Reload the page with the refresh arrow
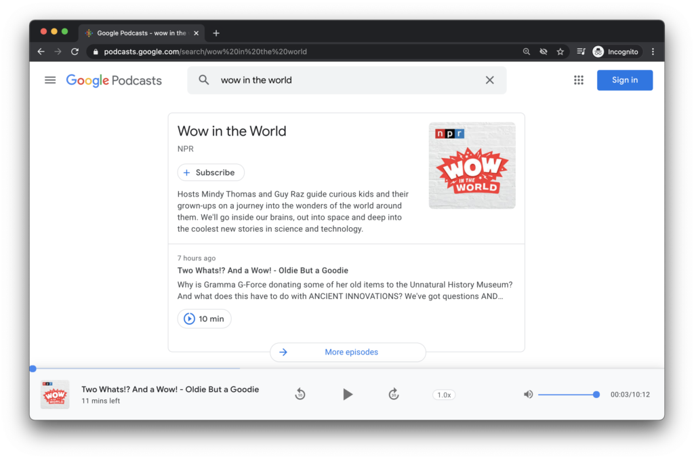 (x=75, y=51)
